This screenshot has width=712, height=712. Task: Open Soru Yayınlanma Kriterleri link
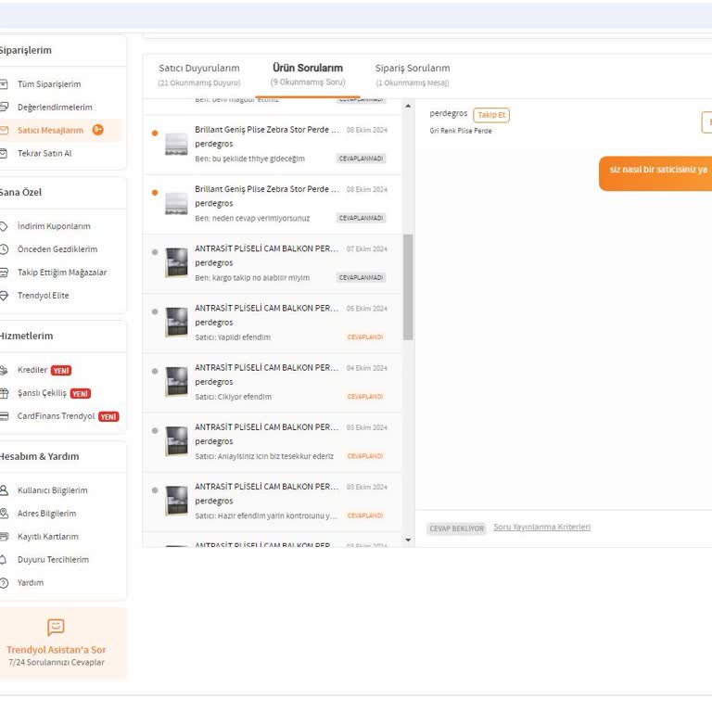[x=541, y=528]
